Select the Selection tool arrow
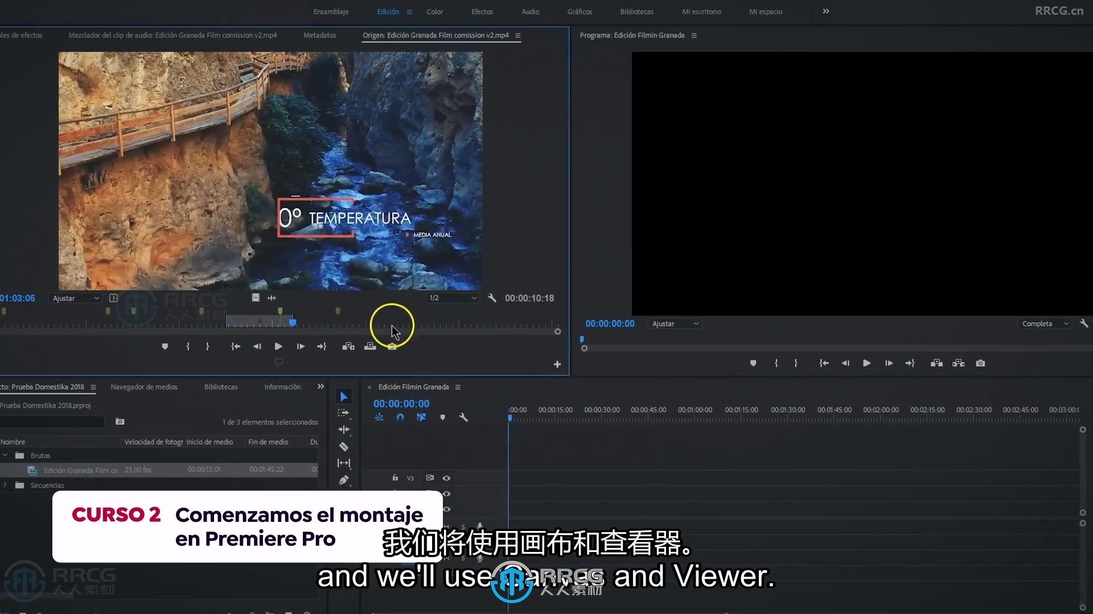Image resolution: width=1093 pixels, height=614 pixels. pyautogui.click(x=344, y=396)
